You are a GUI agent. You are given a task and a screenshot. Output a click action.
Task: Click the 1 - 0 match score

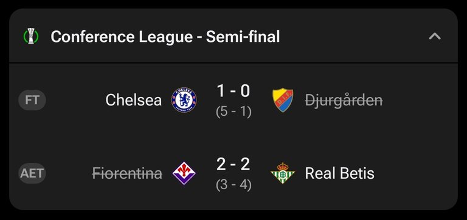coord(233,91)
